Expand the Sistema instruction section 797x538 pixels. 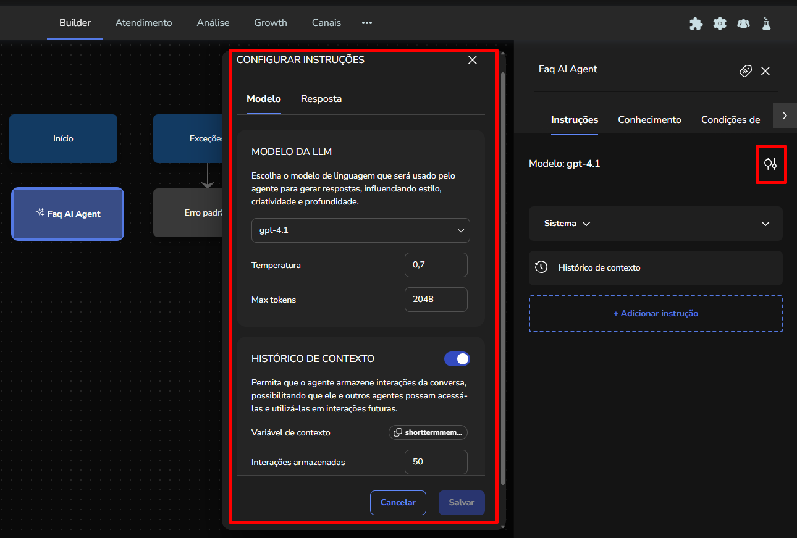tap(765, 224)
